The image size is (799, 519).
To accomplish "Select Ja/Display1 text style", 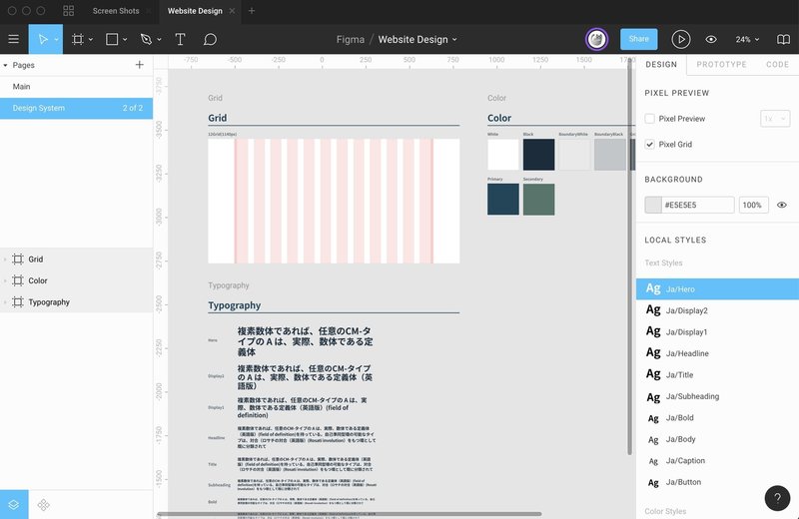I will click(717, 331).
